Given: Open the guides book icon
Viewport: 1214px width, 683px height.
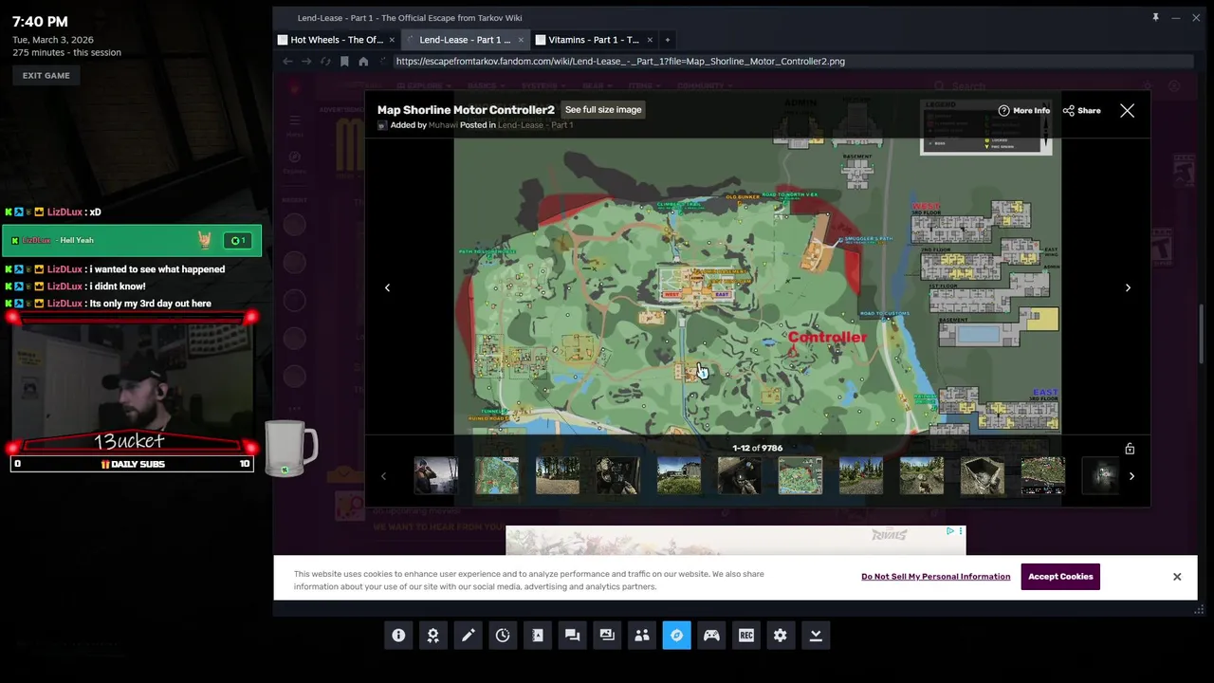Looking at the screenshot, I should point(538,636).
